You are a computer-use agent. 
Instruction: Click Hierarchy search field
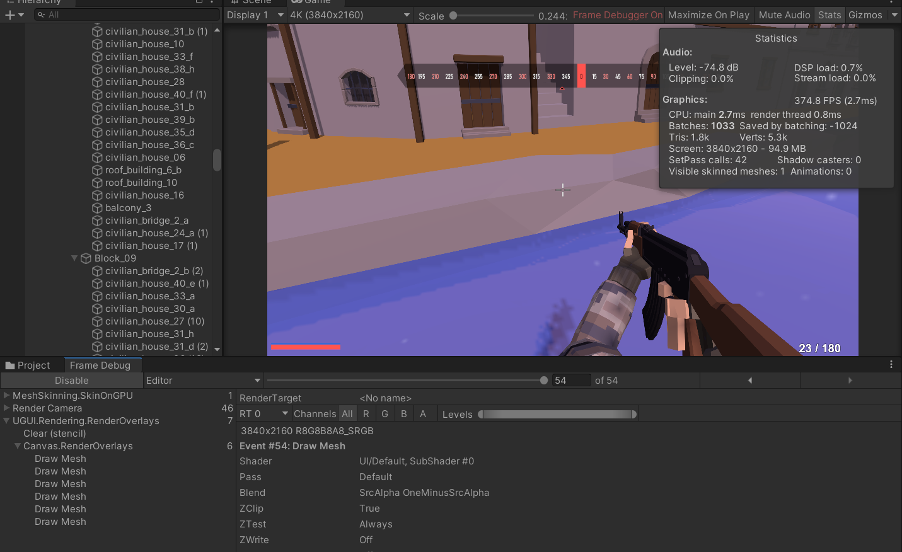[127, 14]
